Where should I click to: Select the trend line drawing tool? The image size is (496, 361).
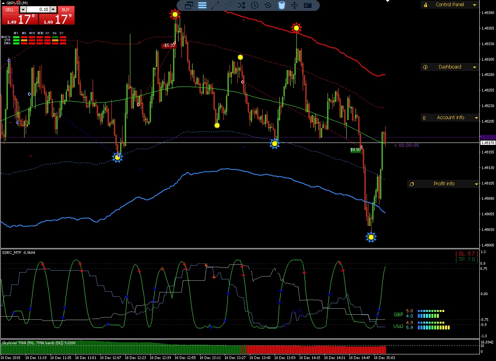coord(215,5)
